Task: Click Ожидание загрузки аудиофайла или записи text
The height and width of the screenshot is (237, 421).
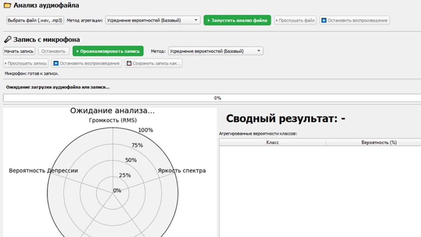Action: click(58, 87)
